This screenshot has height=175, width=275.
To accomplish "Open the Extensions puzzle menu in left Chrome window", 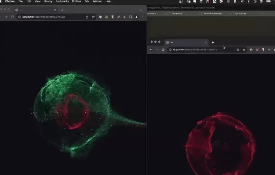I will (124, 17).
